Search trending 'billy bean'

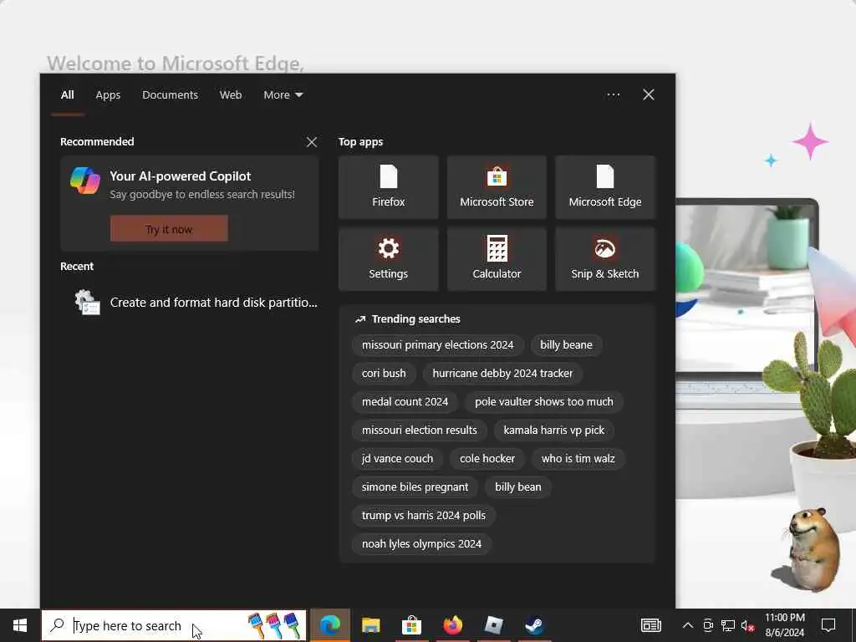coord(517,487)
